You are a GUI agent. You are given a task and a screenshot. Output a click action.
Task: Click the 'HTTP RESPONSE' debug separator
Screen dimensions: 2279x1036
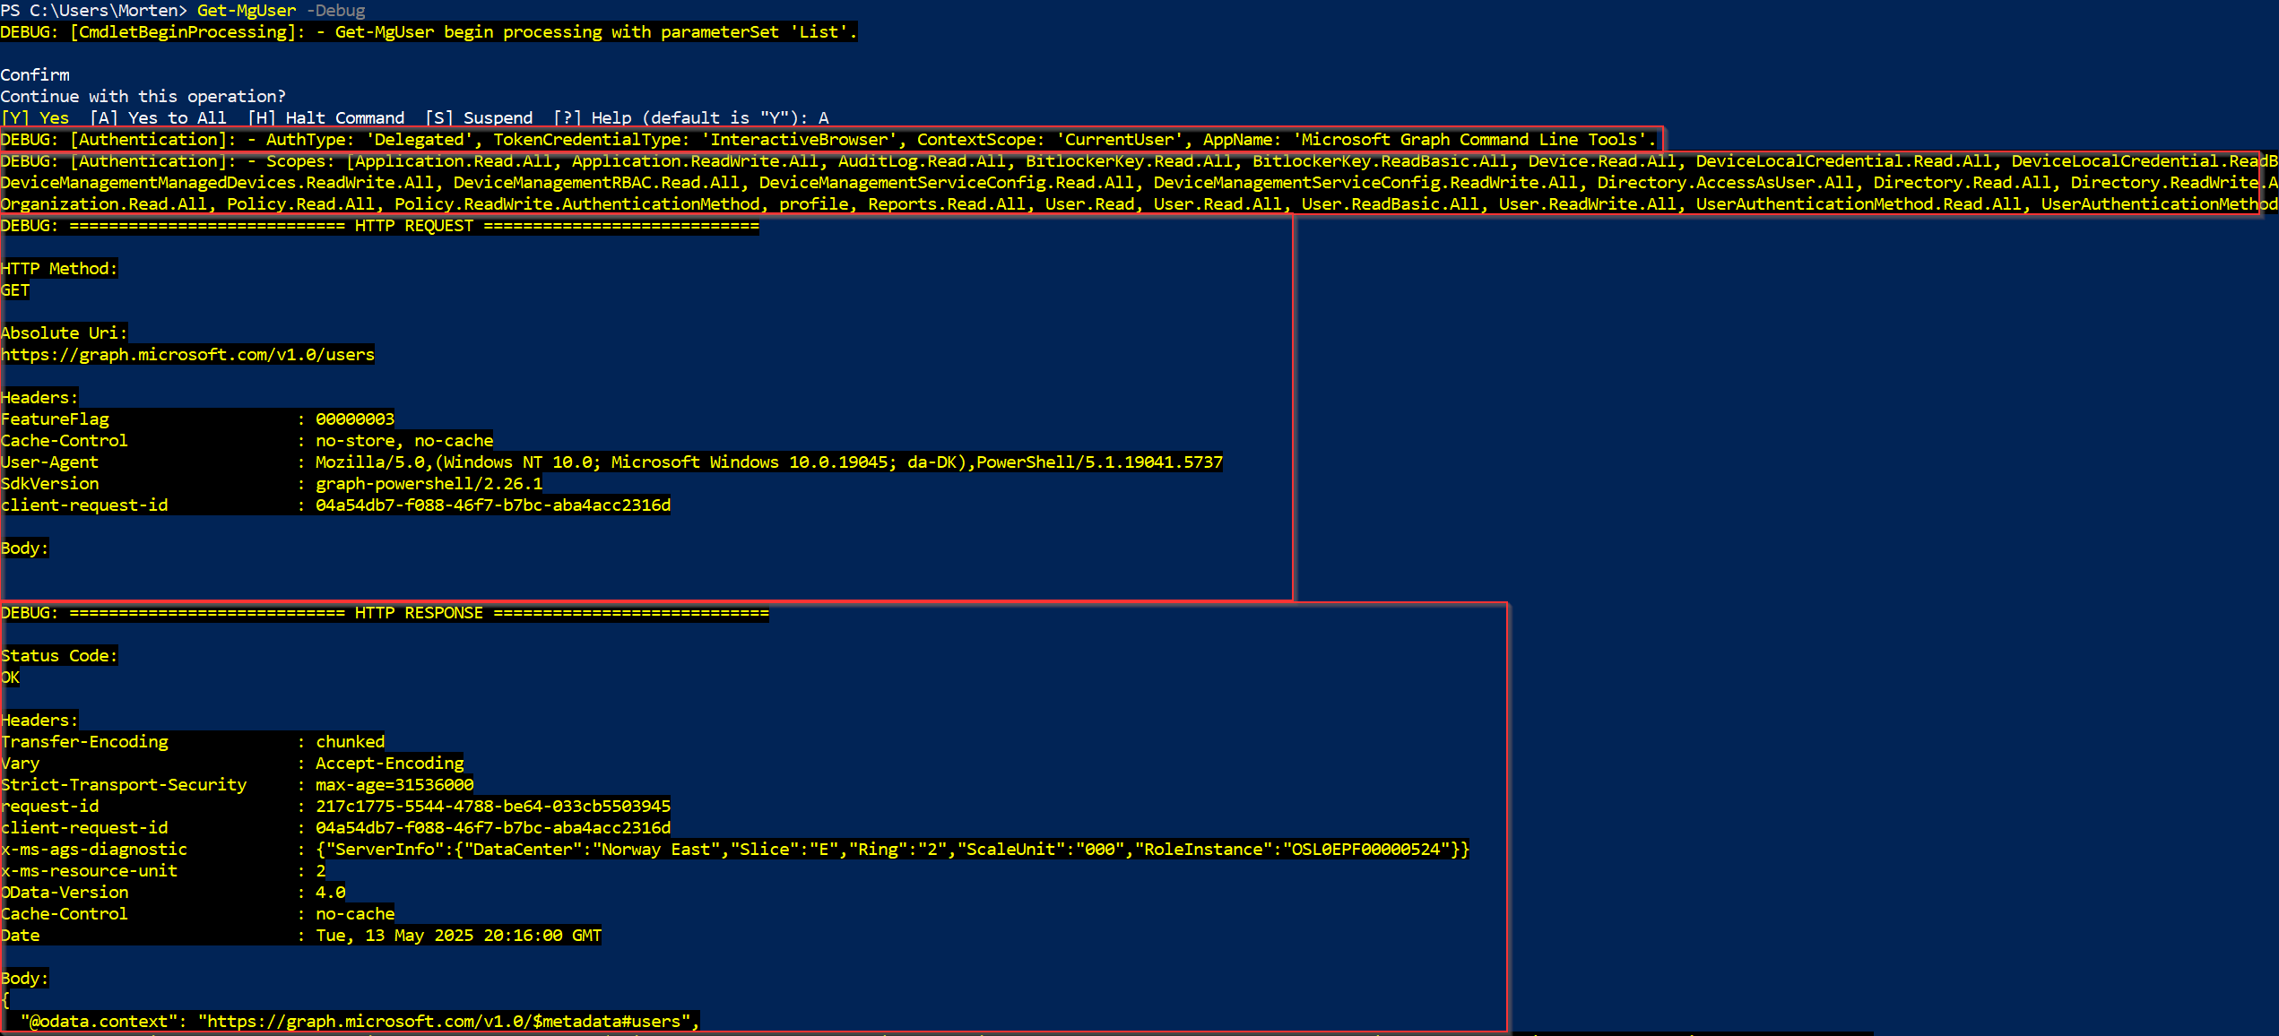pyautogui.click(x=385, y=613)
